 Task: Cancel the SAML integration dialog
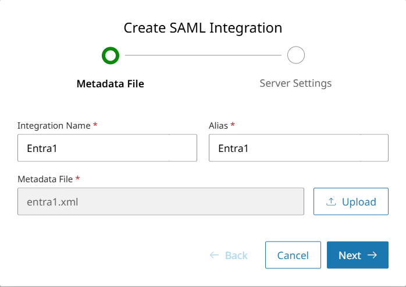tap(293, 255)
